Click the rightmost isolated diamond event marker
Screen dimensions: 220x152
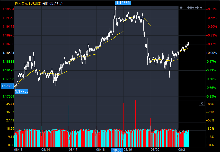(201, 7)
